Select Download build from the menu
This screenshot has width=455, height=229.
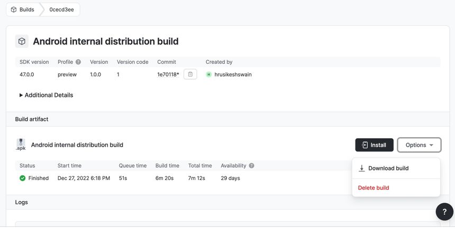(388, 168)
